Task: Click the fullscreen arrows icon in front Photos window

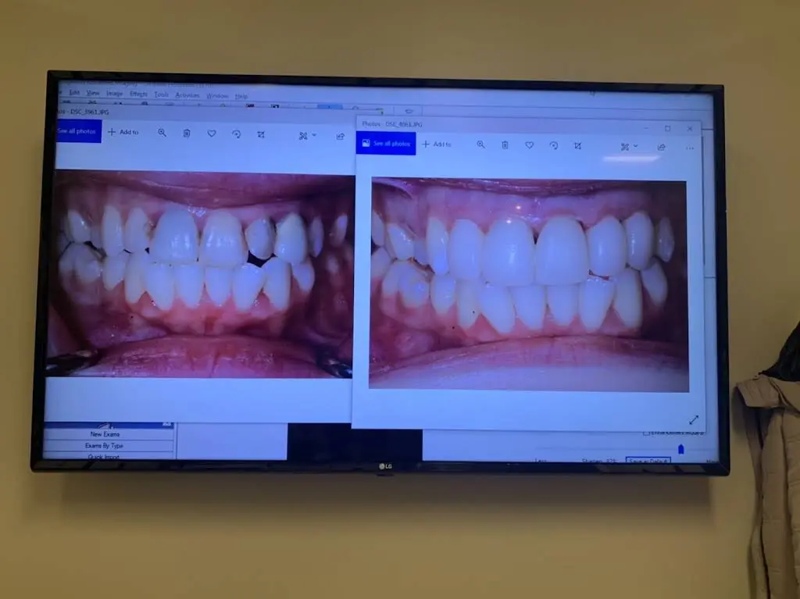Action: click(x=694, y=420)
